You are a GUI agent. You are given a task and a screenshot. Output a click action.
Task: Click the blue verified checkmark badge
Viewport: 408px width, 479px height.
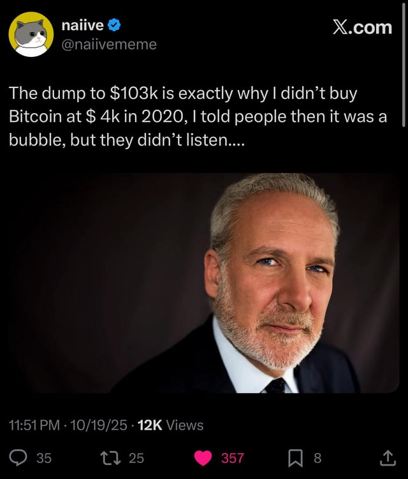(115, 26)
